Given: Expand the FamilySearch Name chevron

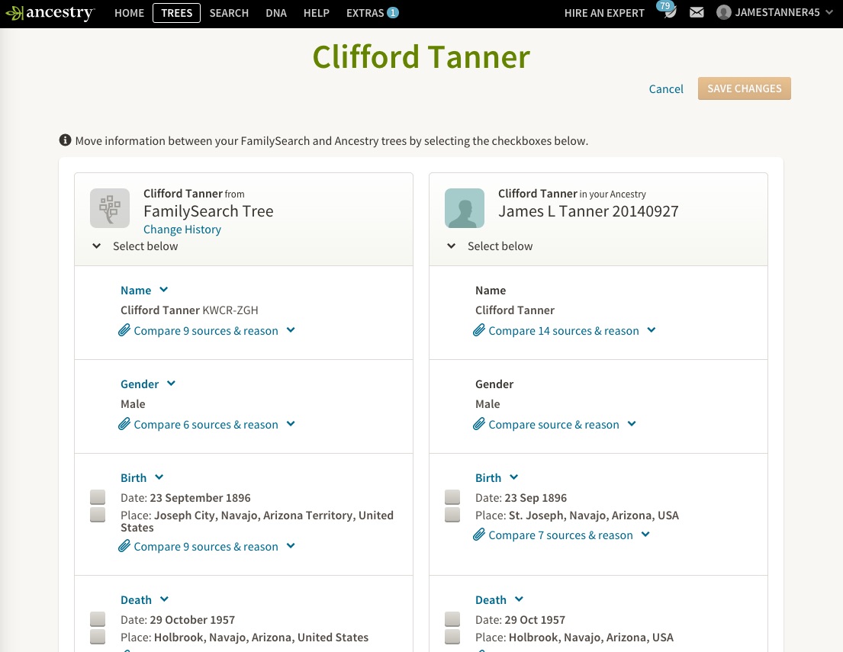Looking at the screenshot, I should click(x=164, y=290).
